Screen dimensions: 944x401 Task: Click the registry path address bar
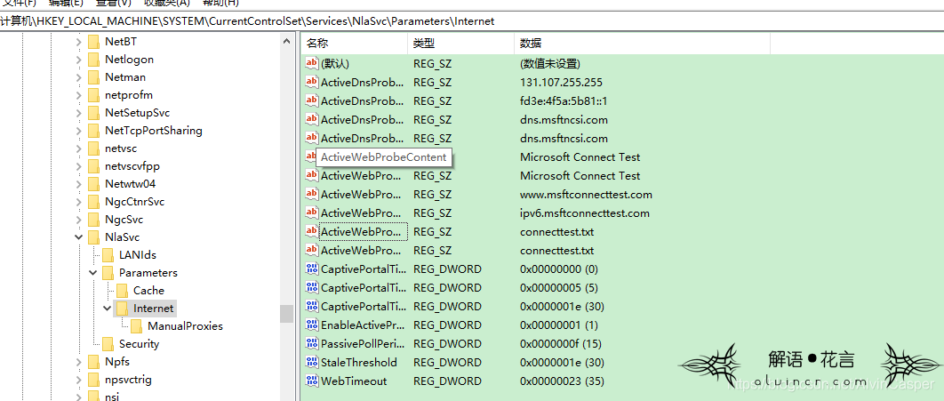[x=472, y=21]
